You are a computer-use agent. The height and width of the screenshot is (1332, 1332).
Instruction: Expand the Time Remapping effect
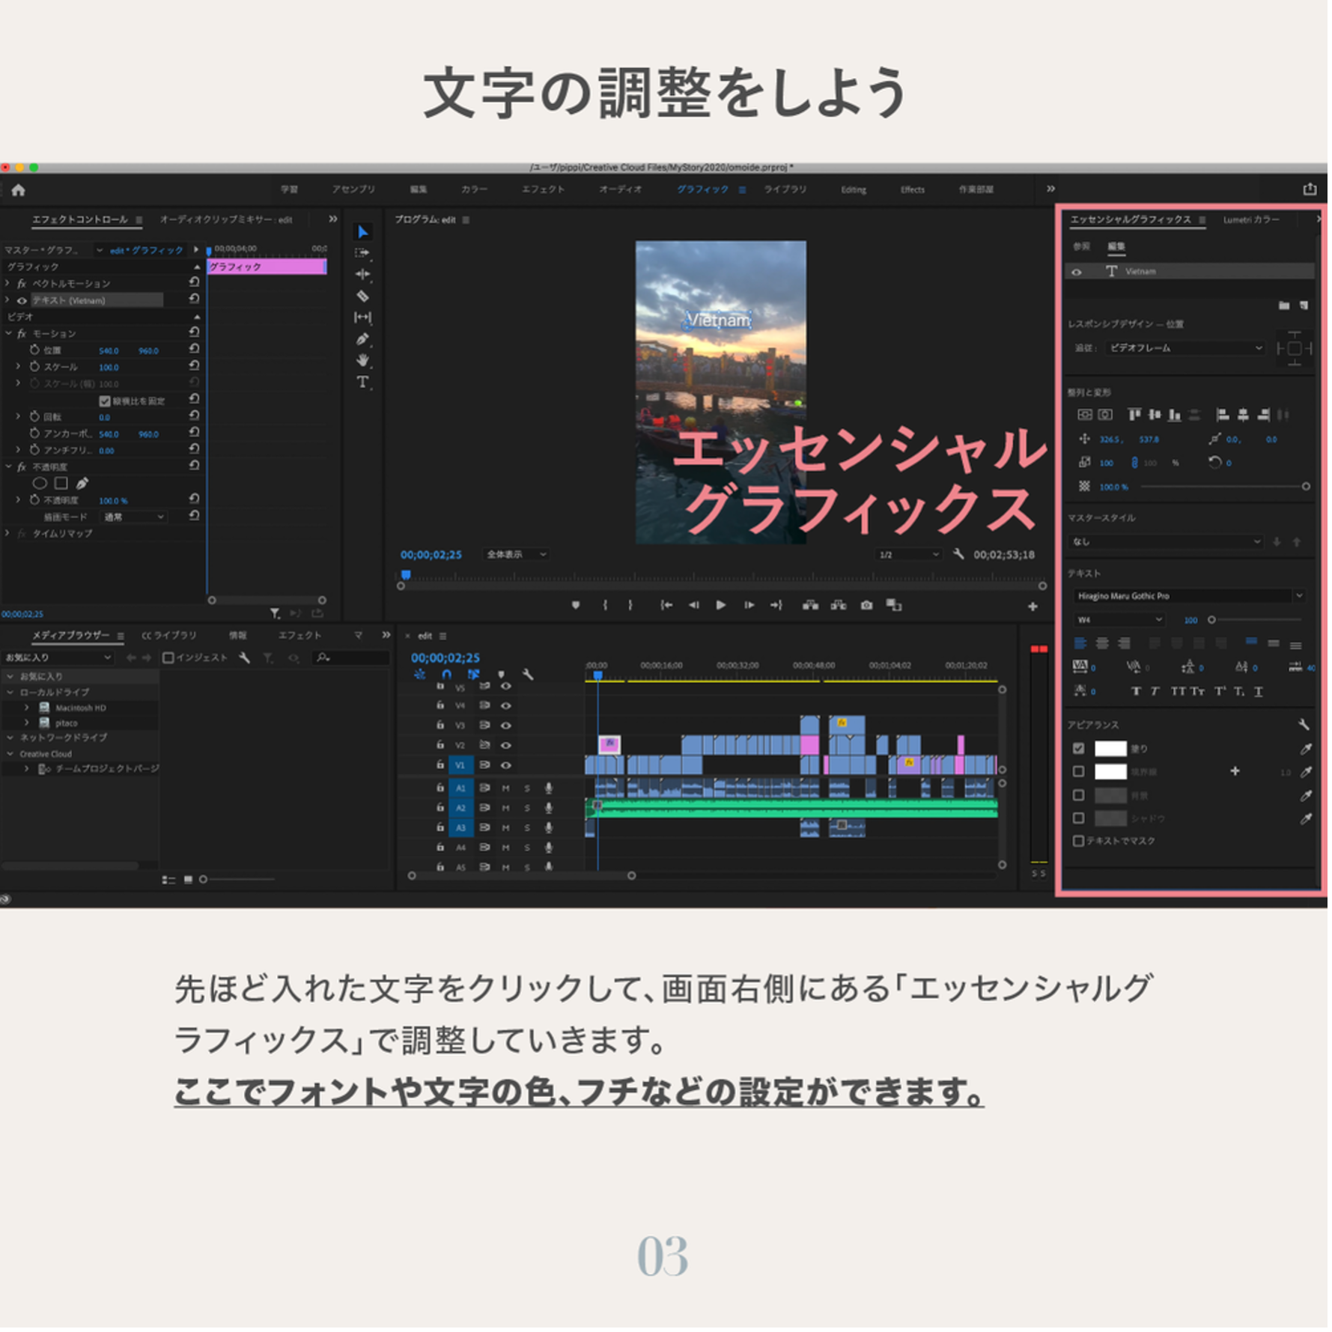click(x=7, y=535)
